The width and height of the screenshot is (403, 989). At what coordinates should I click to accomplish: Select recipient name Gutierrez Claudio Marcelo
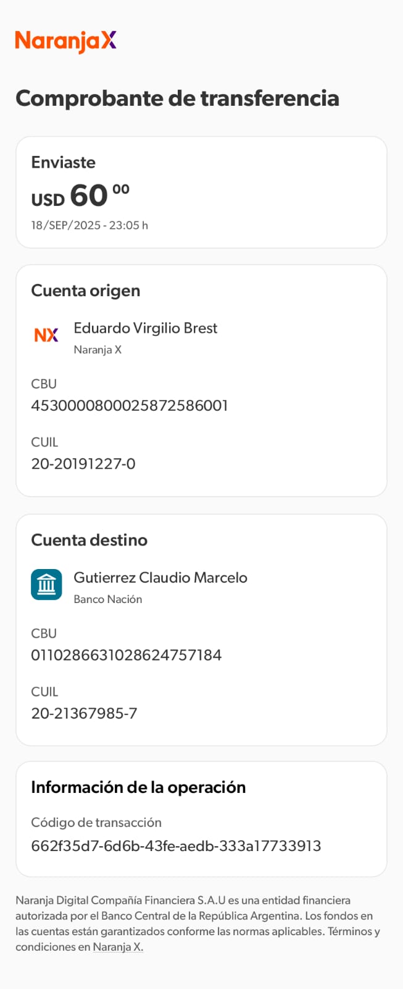pos(160,578)
